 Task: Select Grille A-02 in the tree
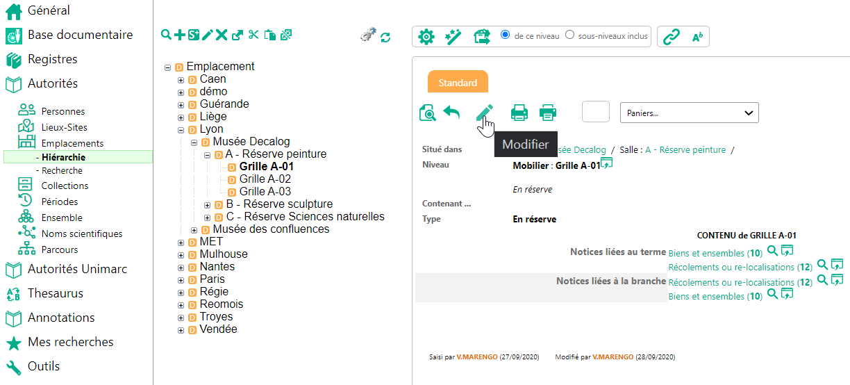tap(265, 179)
